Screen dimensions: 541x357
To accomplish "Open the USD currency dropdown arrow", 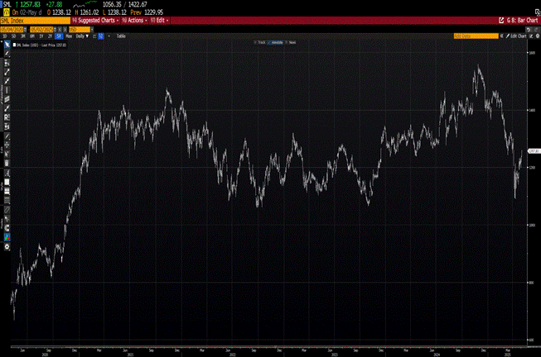I will click(92, 30).
